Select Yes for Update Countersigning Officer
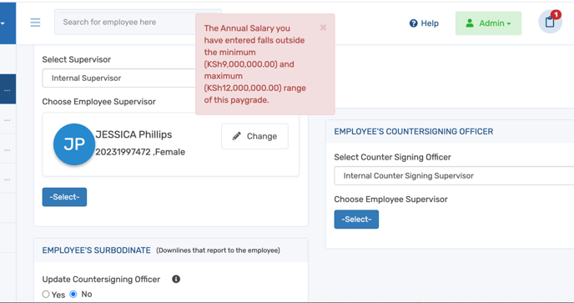574x303 pixels. [46, 294]
